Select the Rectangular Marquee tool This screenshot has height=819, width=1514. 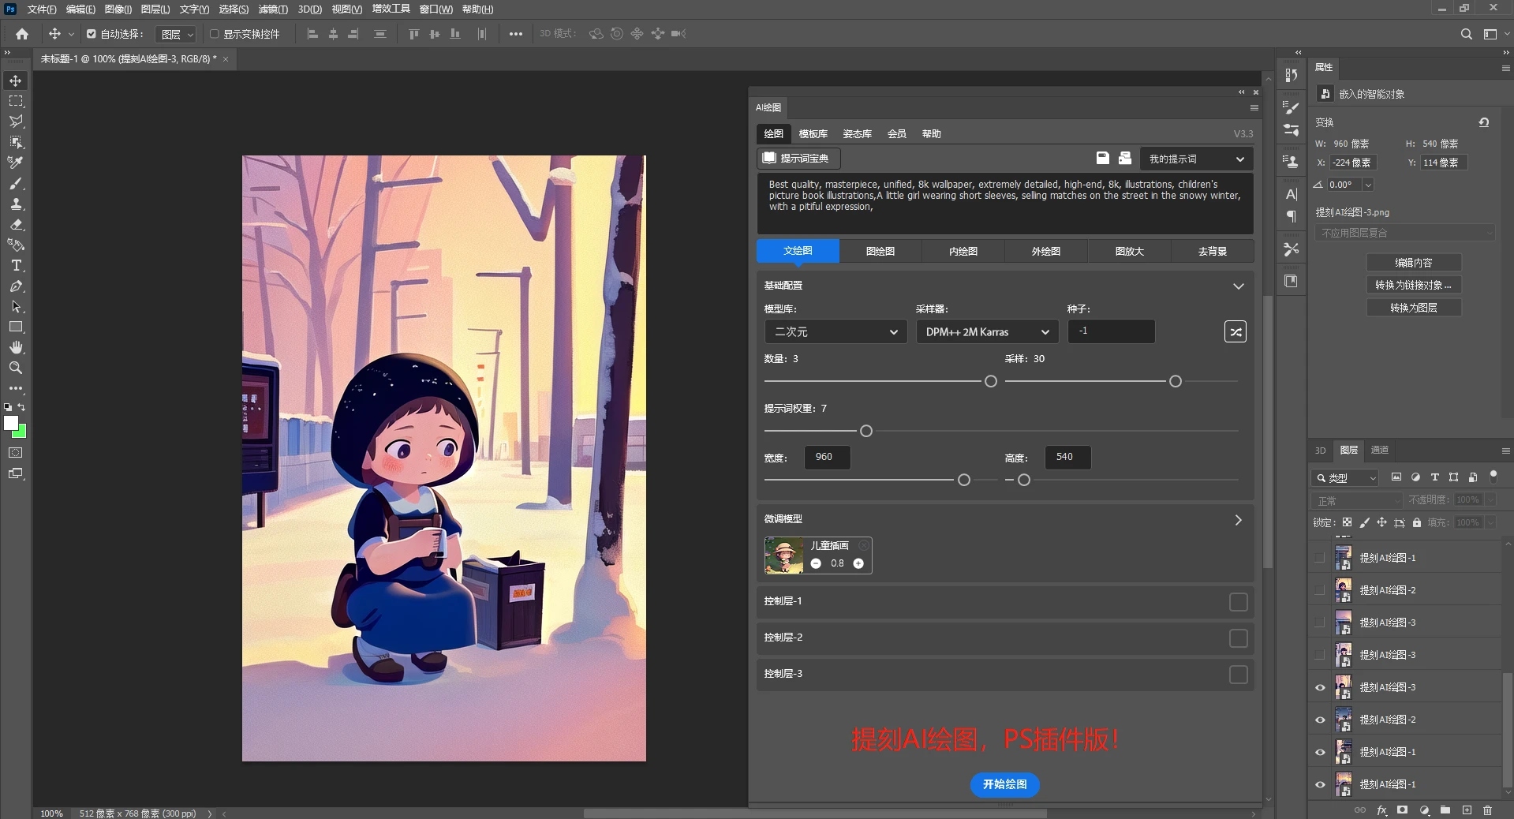(16, 102)
